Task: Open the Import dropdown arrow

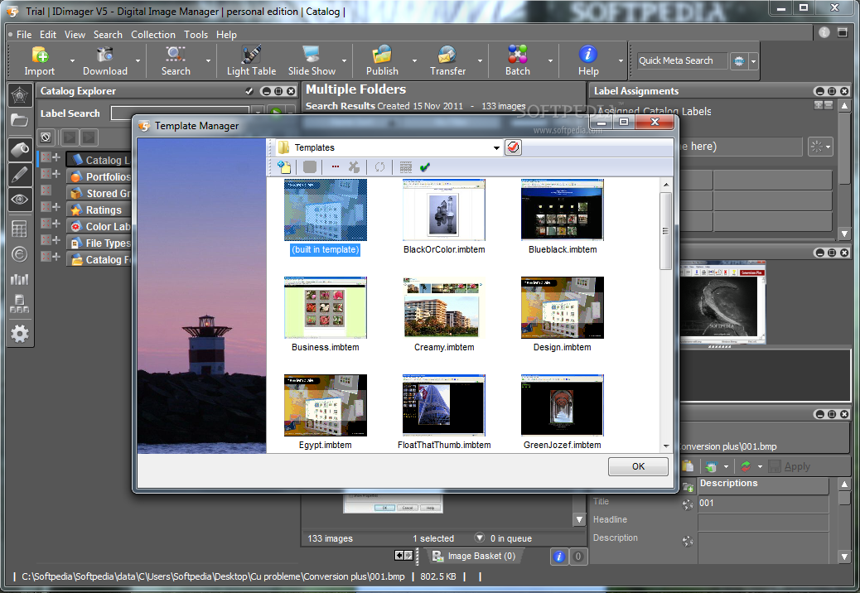Action: point(72,60)
